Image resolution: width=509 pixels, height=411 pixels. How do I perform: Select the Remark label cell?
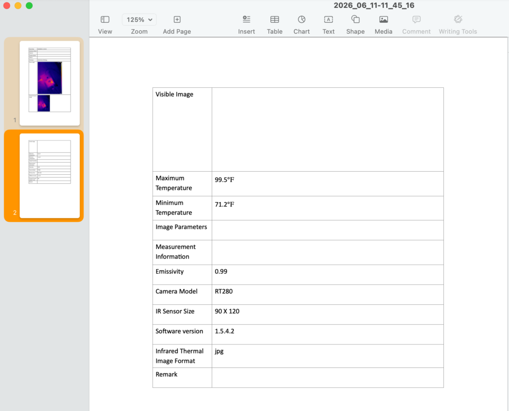[x=182, y=378]
